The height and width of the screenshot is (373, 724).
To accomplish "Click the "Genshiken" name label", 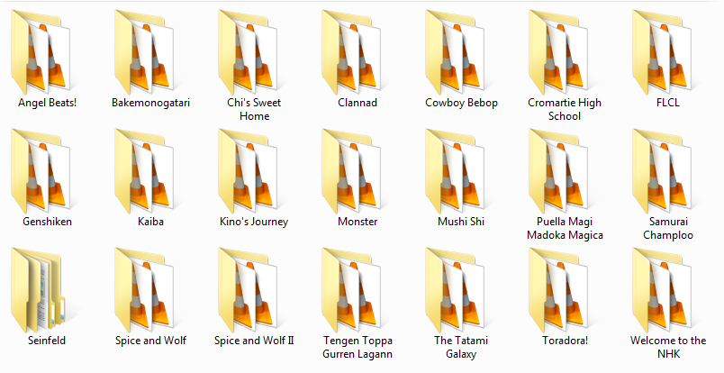I will point(47,222).
